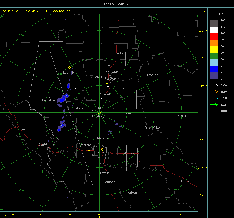234x218 pixels.
Task: Click the blue echo cluster northwest of Banff
Action: (62, 126)
